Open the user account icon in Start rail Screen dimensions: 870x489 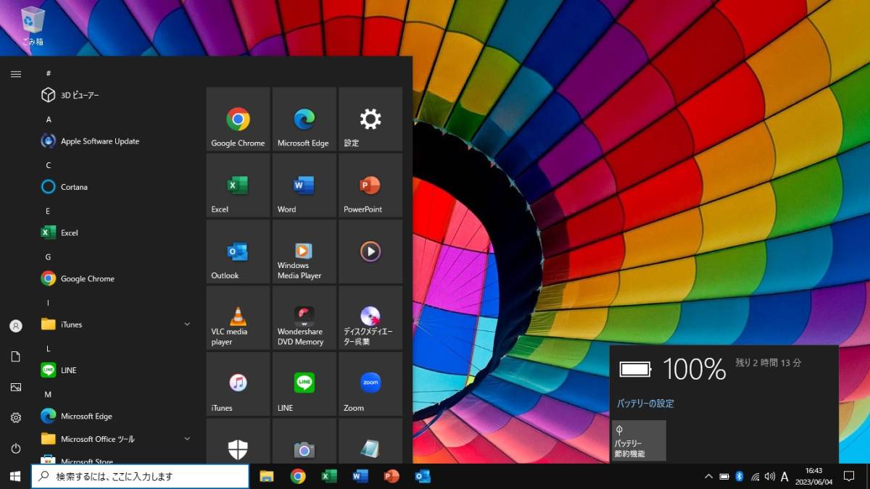[x=16, y=326]
